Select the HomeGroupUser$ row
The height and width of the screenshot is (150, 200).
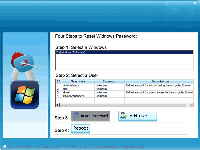[x=124, y=96]
